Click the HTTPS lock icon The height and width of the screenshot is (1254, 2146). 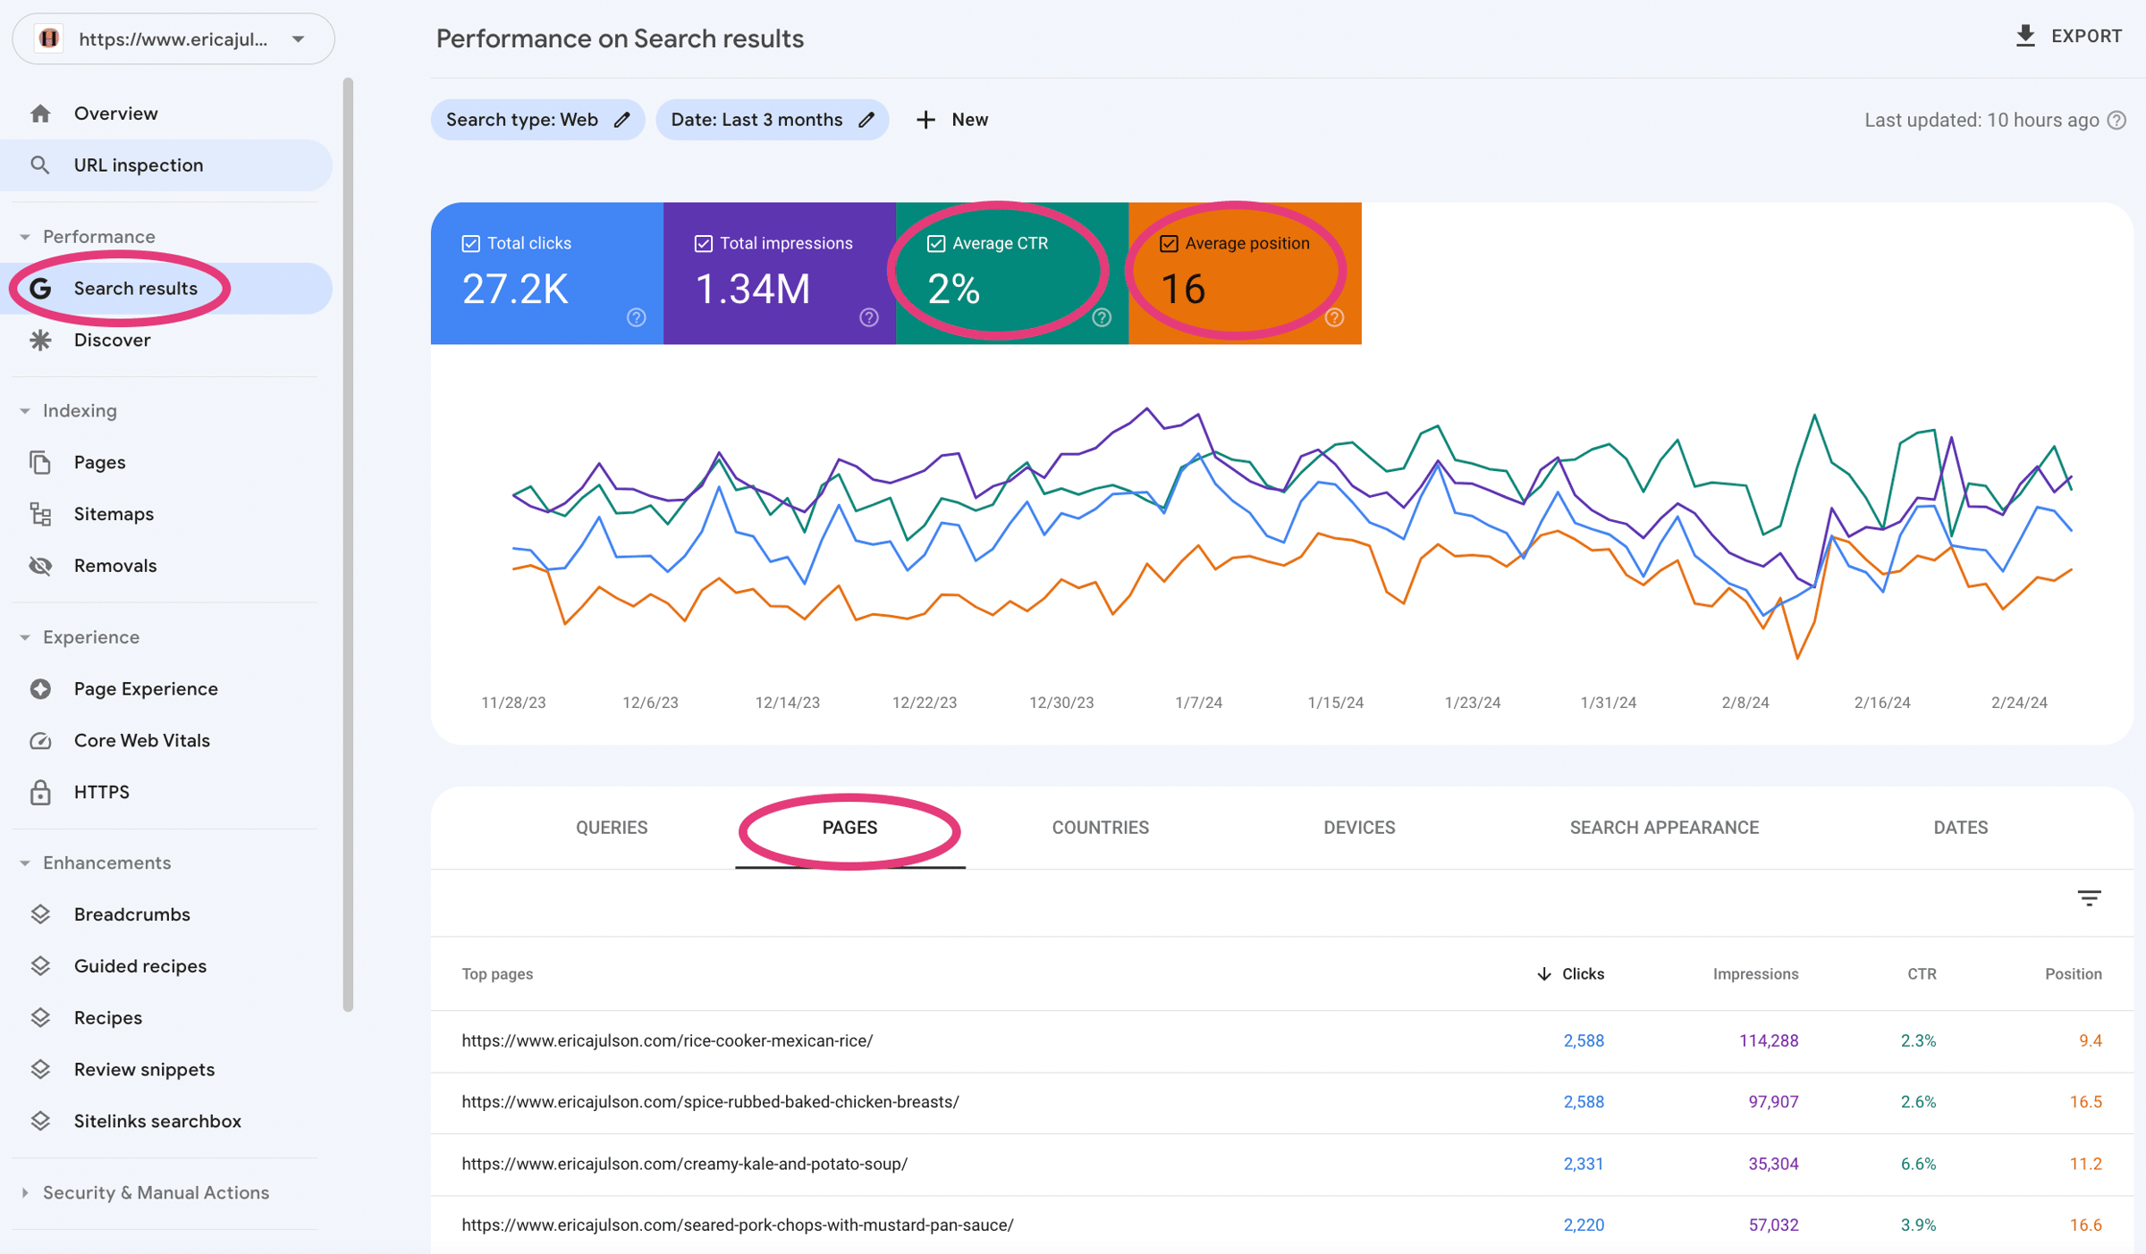(x=40, y=793)
